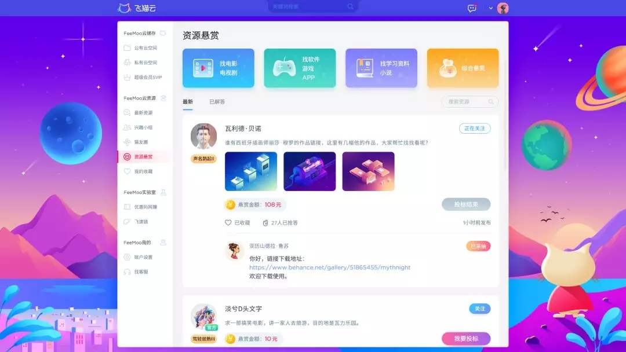626x352 pixels.
Task: Go to 私有云空间 in sidebar
Action: point(145,63)
